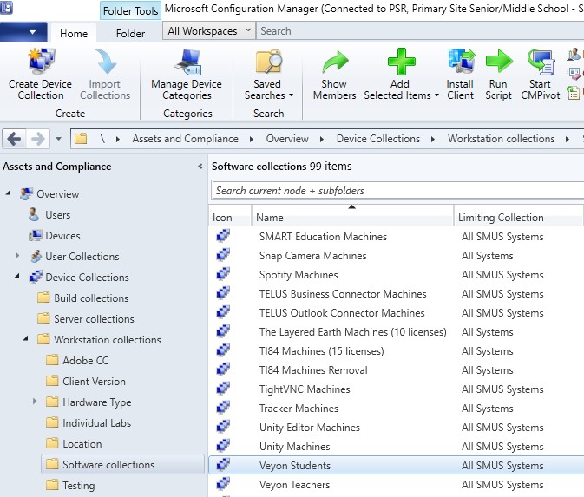The height and width of the screenshot is (497, 584).
Task: Click Overview in the breadcrumb path
Action: click(287, 139)
